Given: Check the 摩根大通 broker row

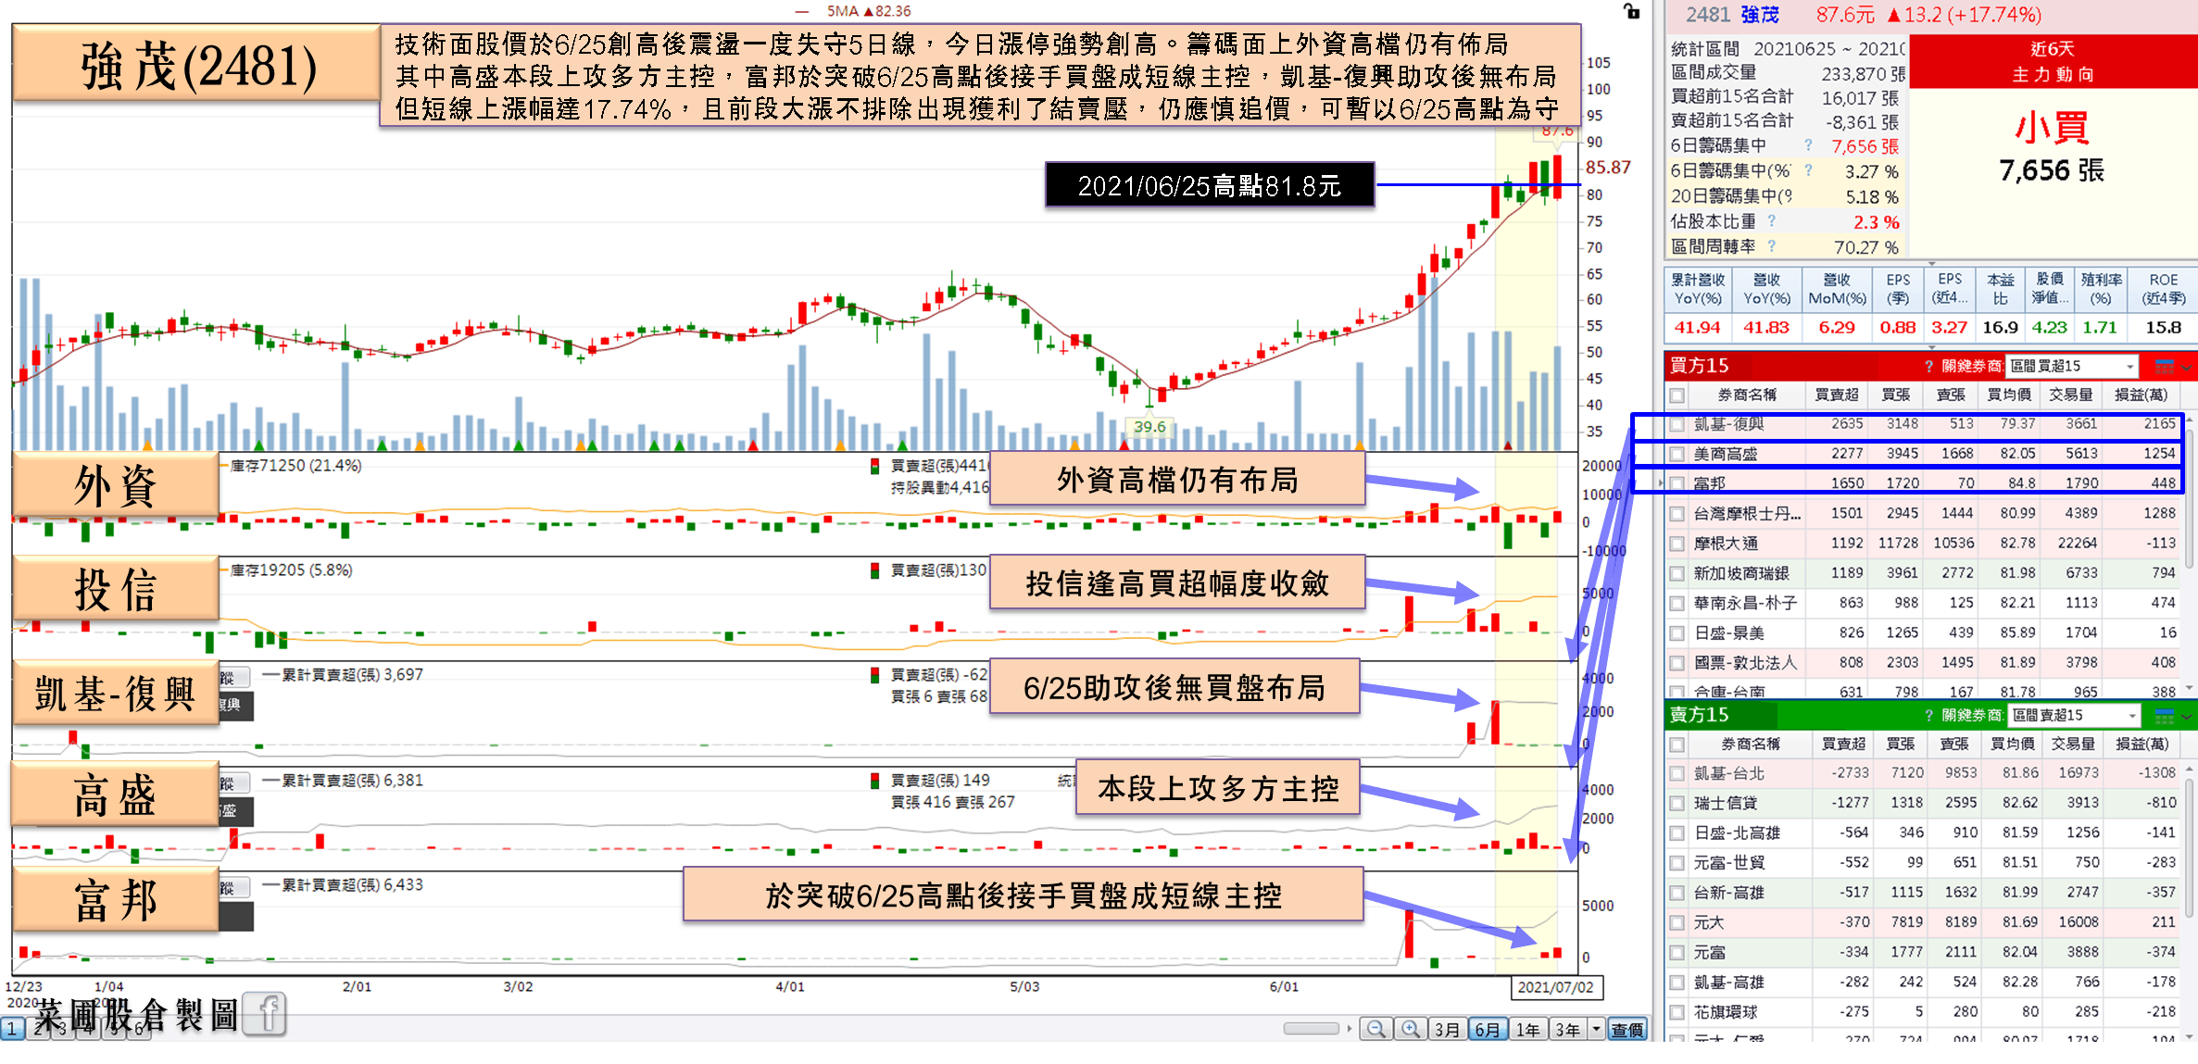Looking at the screenshot, I should (x=1677, y=544).
